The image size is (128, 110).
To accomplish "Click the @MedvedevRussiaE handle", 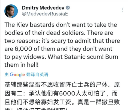I will [x=45, y=14].
